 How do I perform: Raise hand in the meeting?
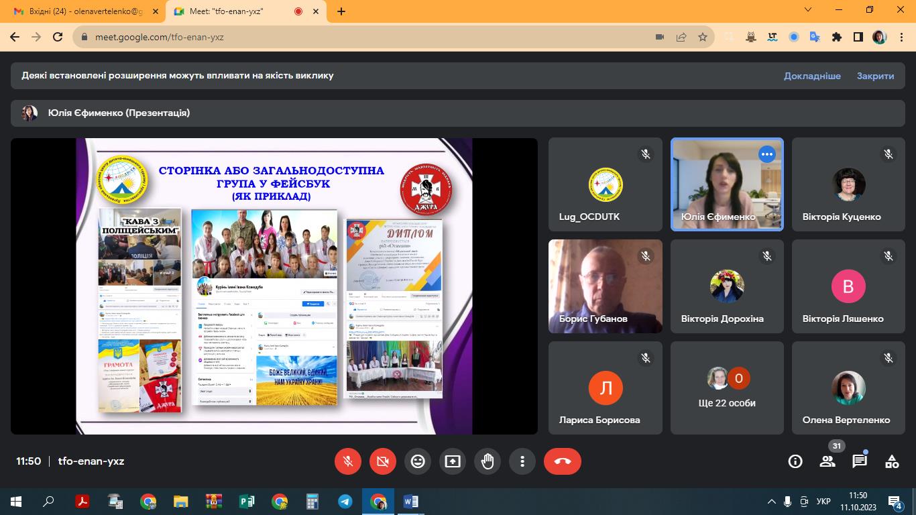click(x=488, y=461)
